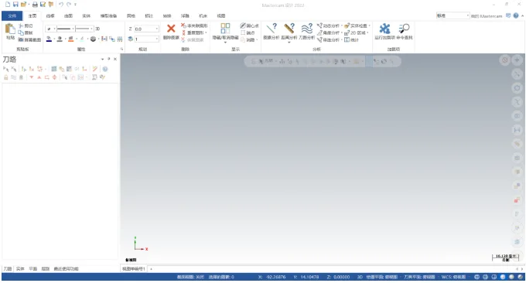Image resolution: width=526 pixels, height=283 pixels.
Task: Open the 文件 (File) menu tab
Action: pyautogui.click(x=12, y=15)
